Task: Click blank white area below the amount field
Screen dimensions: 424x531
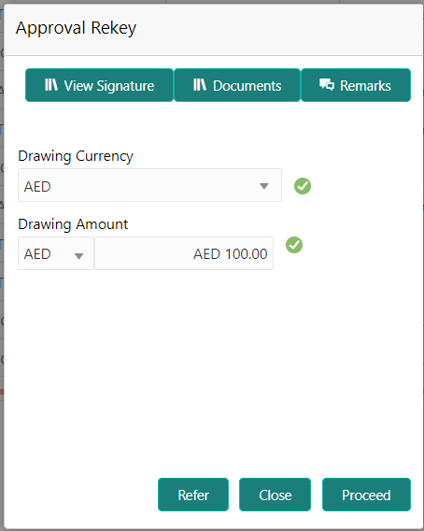Action: click(213, 372)
